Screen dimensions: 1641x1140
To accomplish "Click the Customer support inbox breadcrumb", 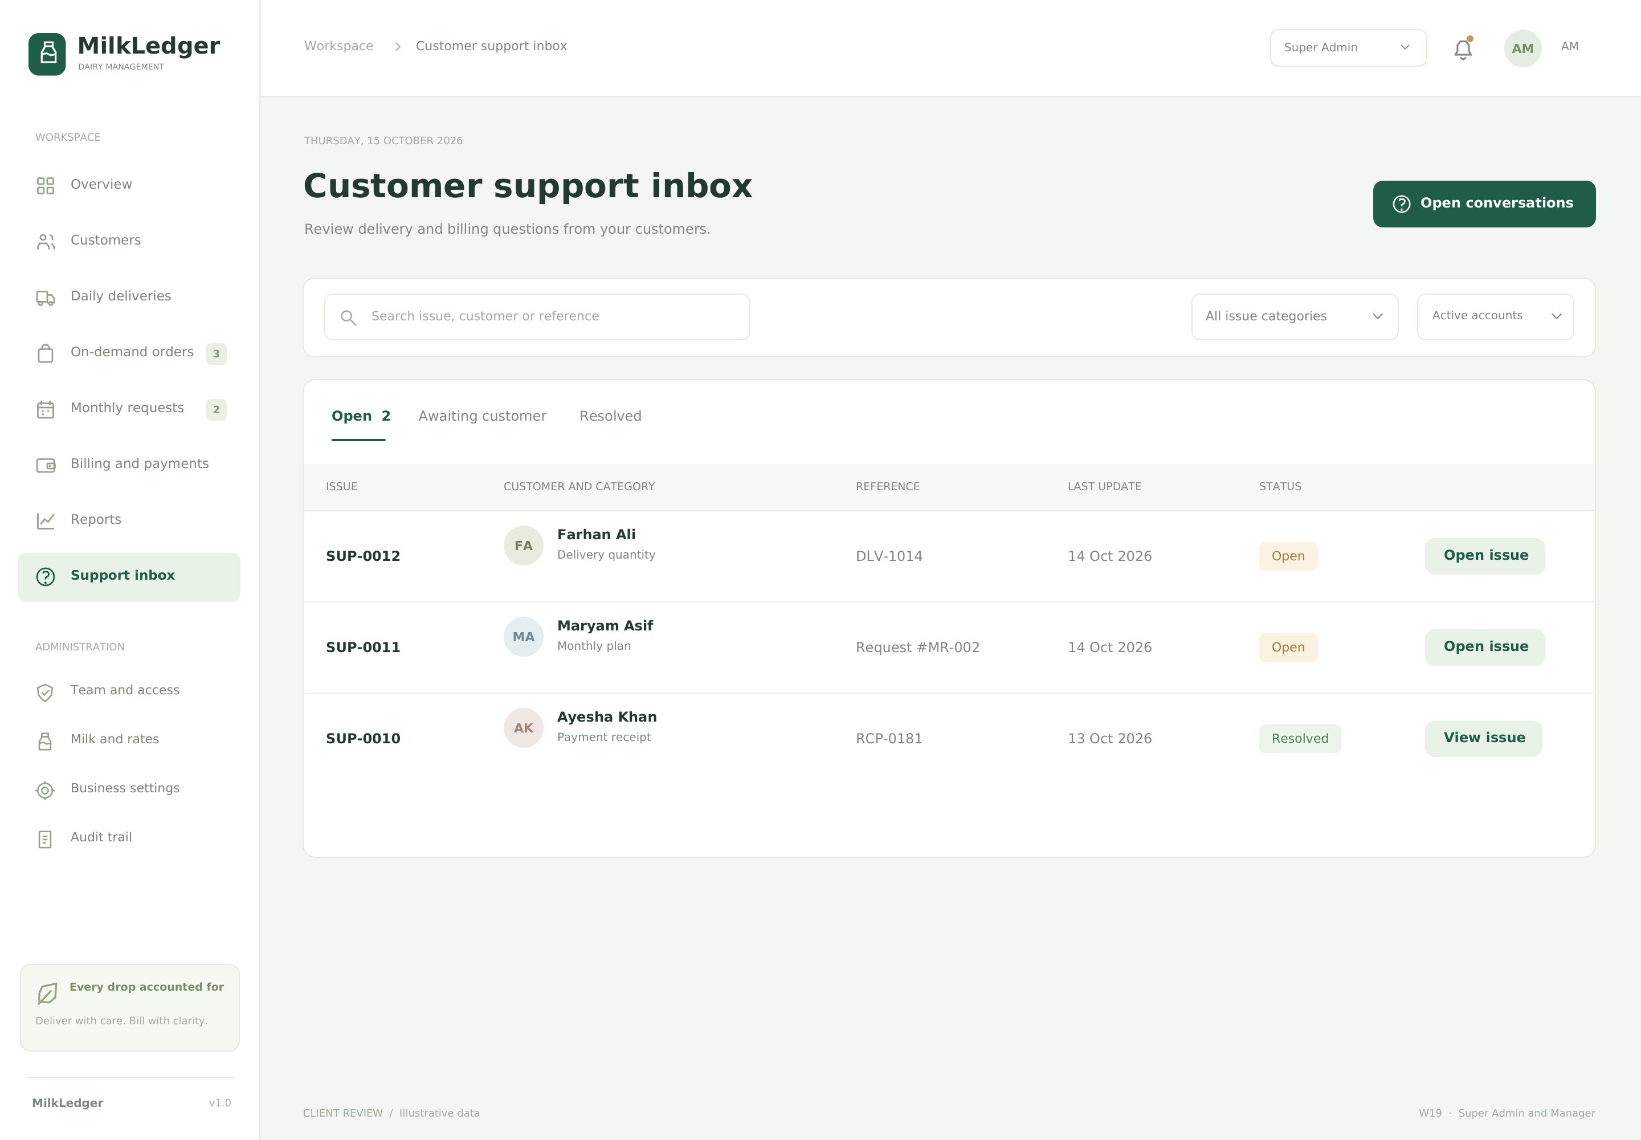I will [x=491, y=46].
